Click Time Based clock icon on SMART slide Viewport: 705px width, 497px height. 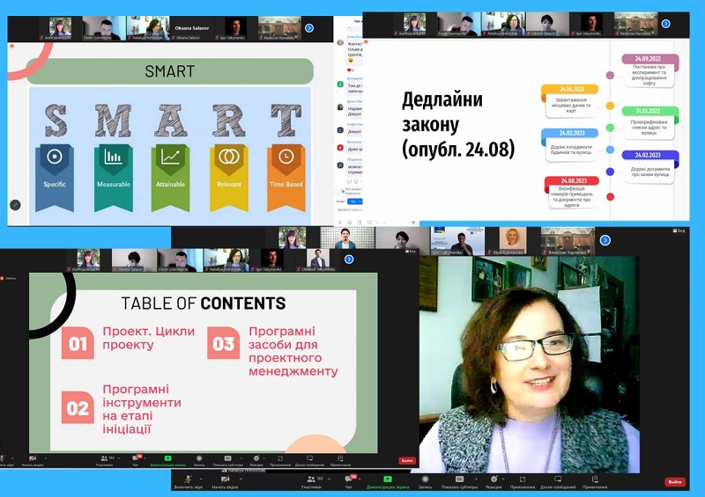(x=286, y=157)
